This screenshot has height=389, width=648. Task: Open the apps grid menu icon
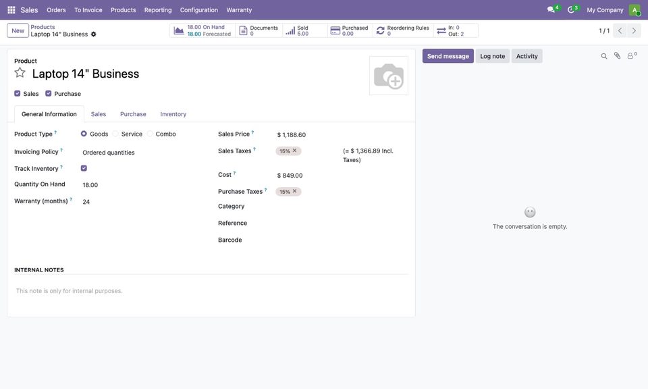(x=11, y=10)
